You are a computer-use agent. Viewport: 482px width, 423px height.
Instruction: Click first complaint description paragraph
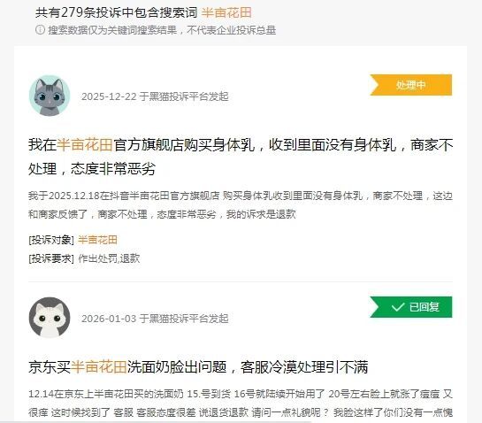coord(241,205)
